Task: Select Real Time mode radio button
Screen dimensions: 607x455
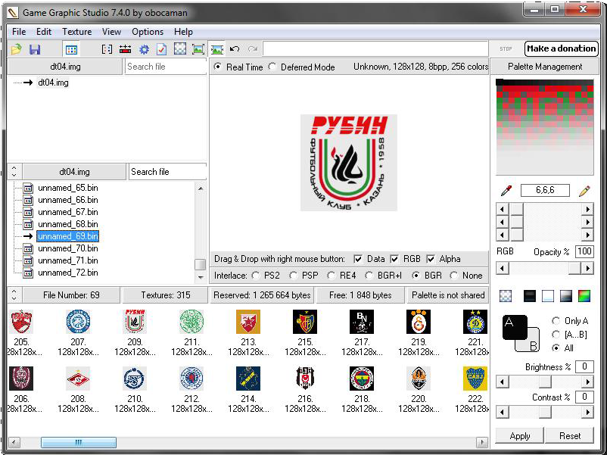Action: point(218,67)
